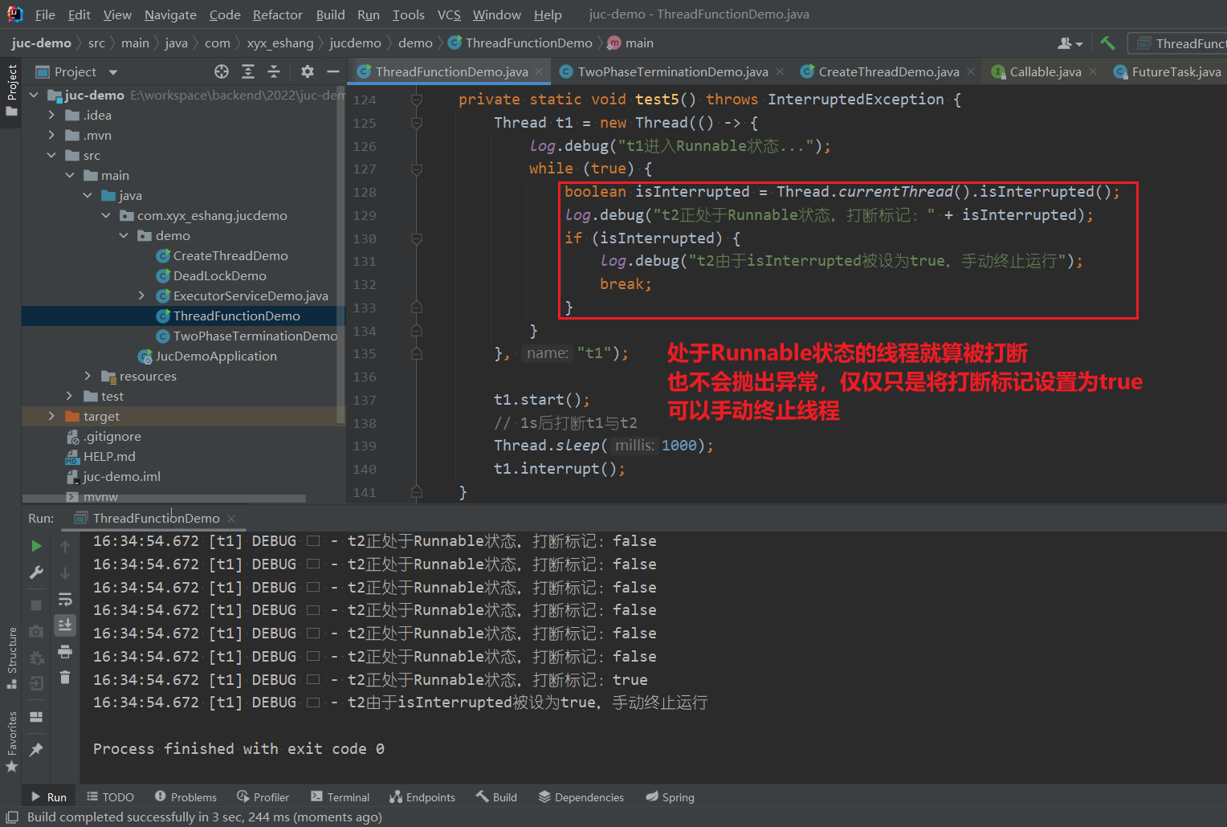Click the up arrow in Run console
Viewport: 1227px width, 827px height.
click(x=65, y=546)
